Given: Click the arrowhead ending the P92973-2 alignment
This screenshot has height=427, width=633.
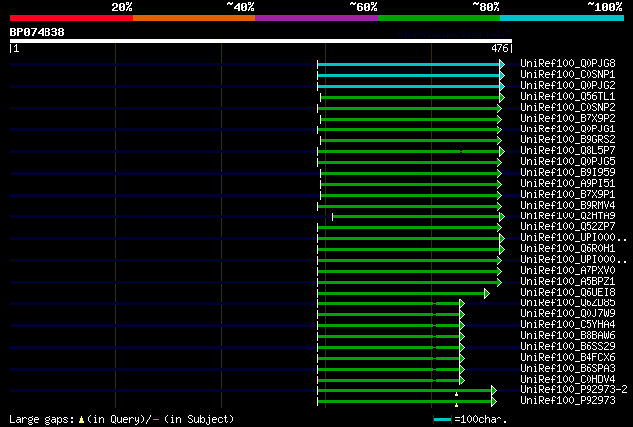Looking at the screenshot, I should coord(494,391).
